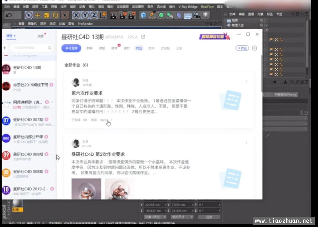Open more options for 第3次作业要求 card
The image size is (318, 227).
point(246,142)
